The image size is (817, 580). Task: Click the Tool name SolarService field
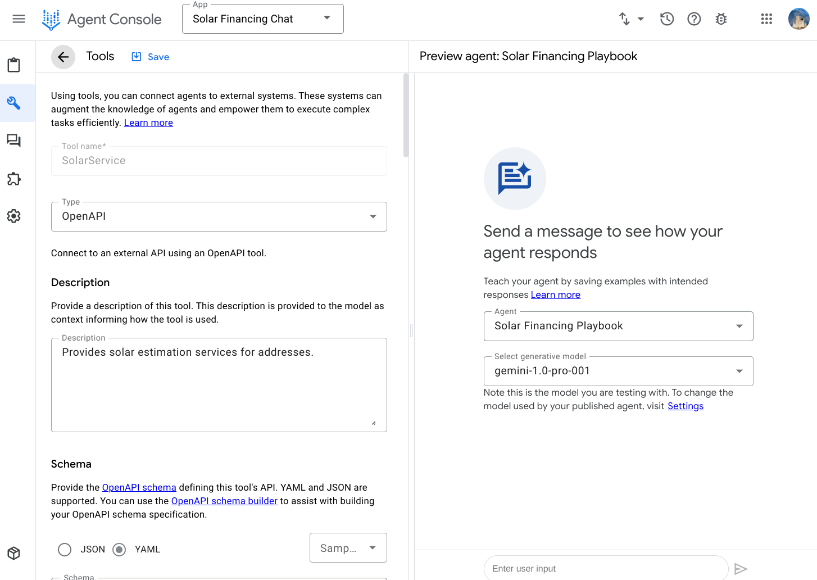pos(219,161)
